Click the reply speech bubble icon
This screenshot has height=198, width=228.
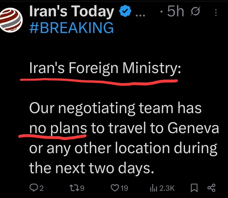tap(34, 188)
